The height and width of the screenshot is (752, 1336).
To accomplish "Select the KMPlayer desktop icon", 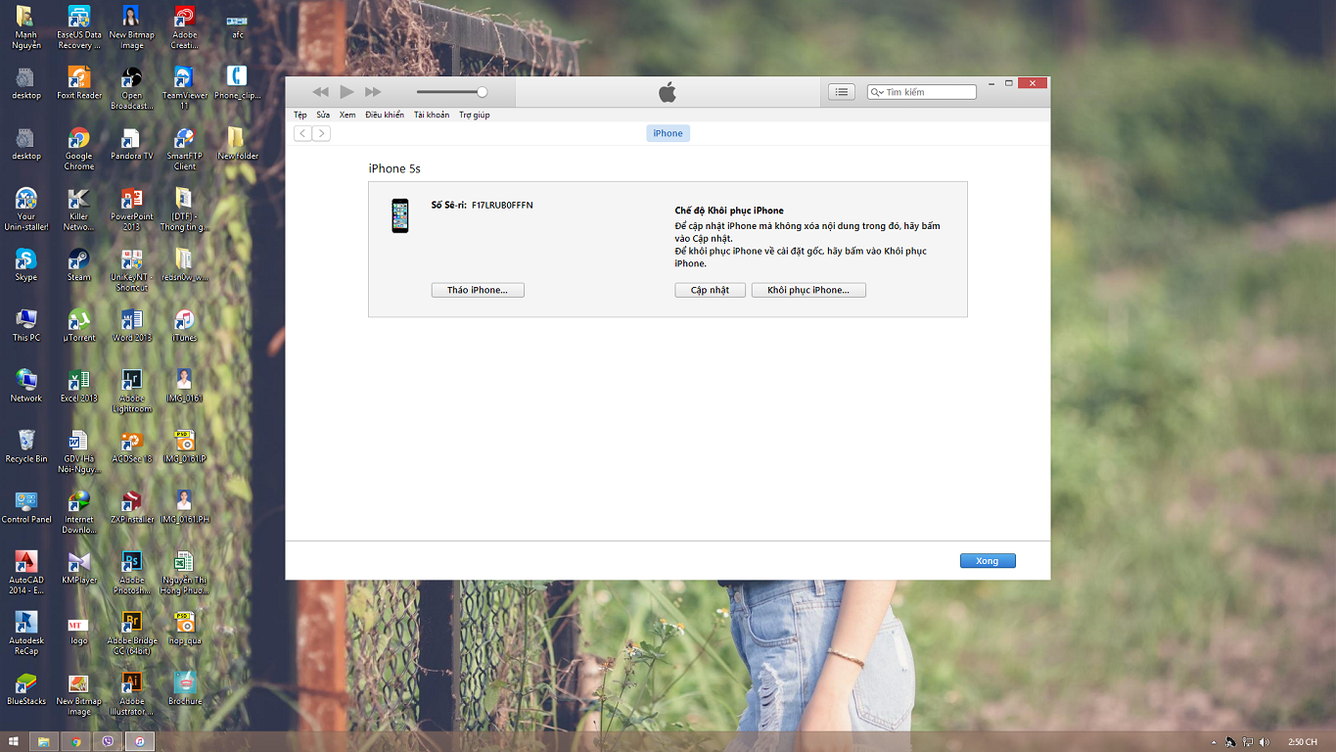I will (79, 568).
